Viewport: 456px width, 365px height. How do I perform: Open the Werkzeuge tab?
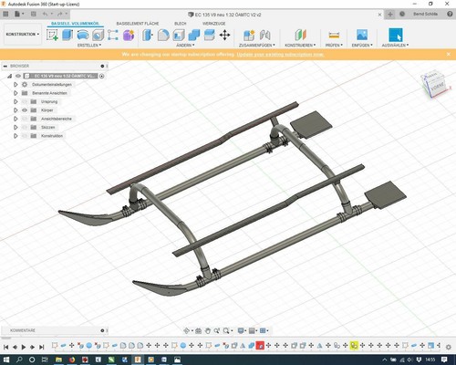(214, 24)
